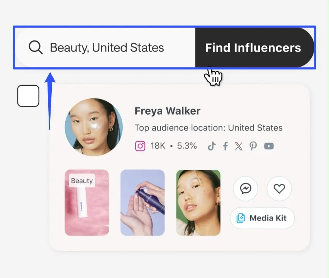Select the Beauty tag on first thumbnail
Image resolution: width=329 pixels, height=278 pixels.
tap(82, 181)
